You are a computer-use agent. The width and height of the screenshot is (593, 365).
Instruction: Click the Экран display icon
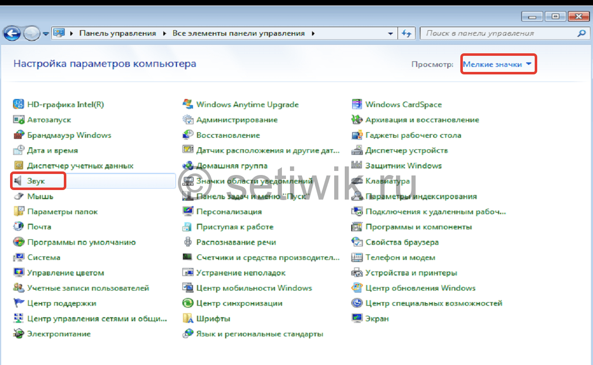(x=357, y=318)
